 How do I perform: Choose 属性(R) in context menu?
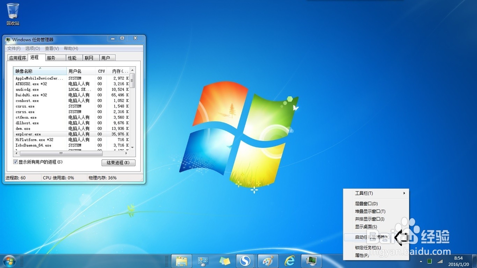376,255
